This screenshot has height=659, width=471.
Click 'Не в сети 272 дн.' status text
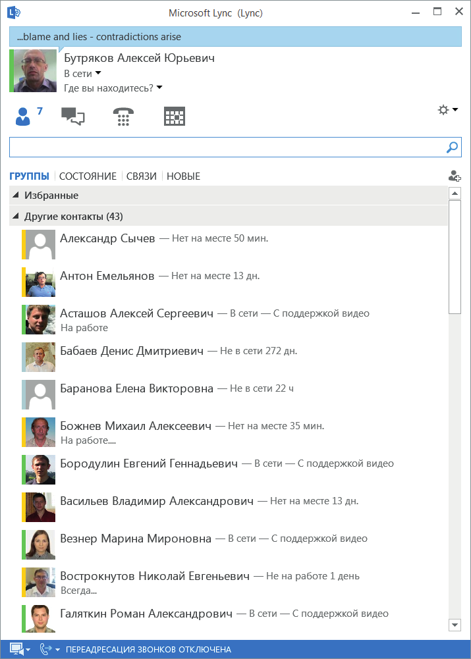click(x=259, y=350)
